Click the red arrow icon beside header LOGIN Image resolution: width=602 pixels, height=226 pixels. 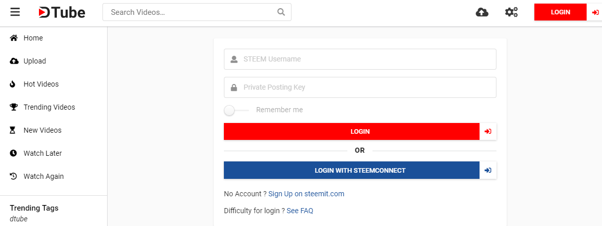(595, 12)
